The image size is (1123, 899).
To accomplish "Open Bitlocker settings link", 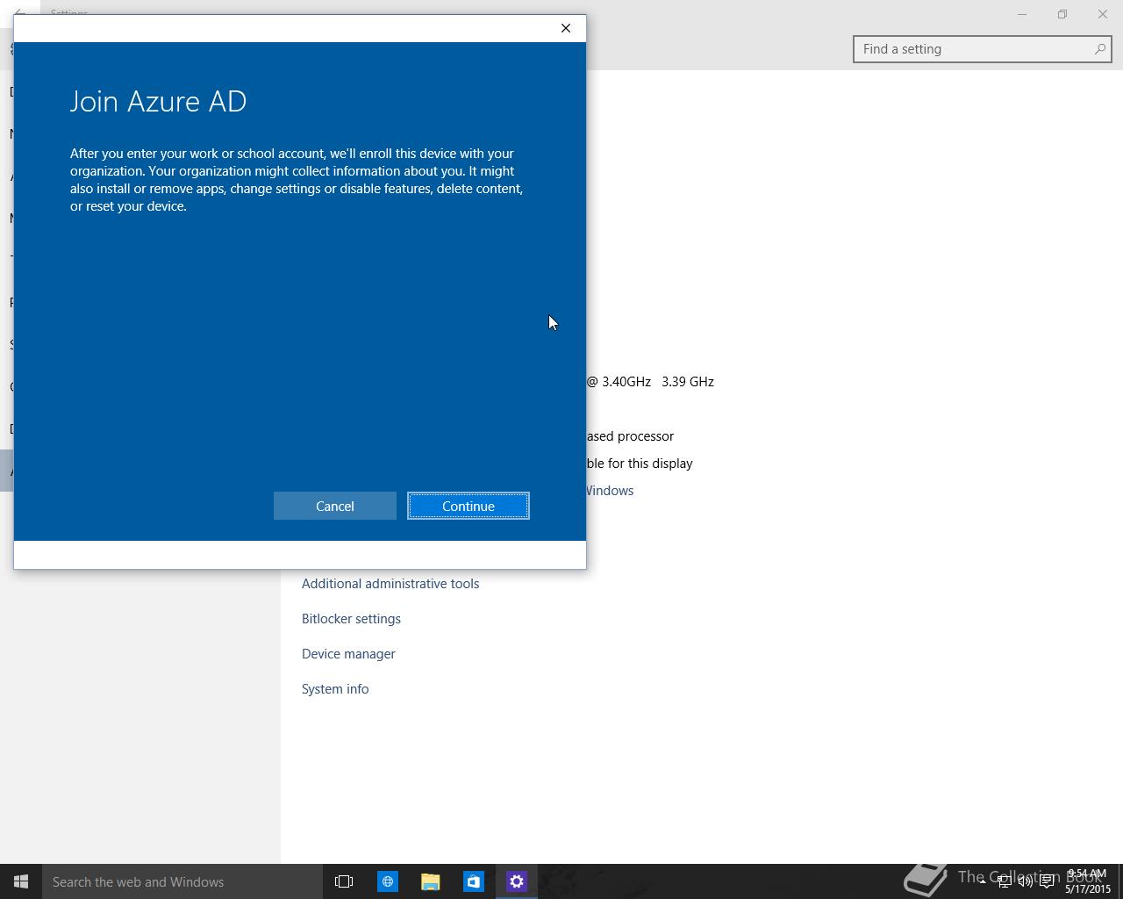I will click(x=351, y=619).
